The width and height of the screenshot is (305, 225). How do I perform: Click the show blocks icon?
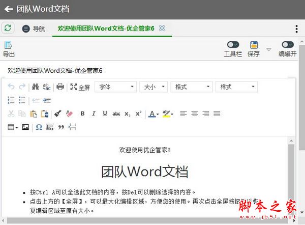point(50,127)
